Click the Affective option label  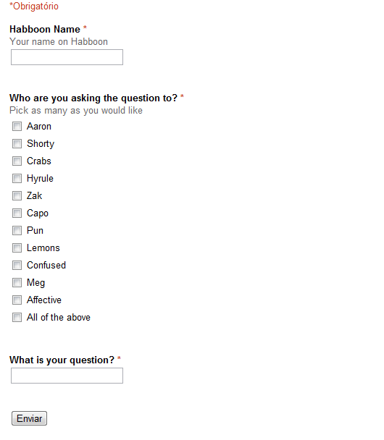coord(44,300)
